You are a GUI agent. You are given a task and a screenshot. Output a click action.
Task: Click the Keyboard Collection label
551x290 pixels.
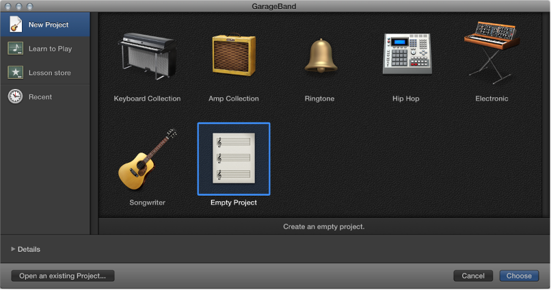tap(147, 98)
